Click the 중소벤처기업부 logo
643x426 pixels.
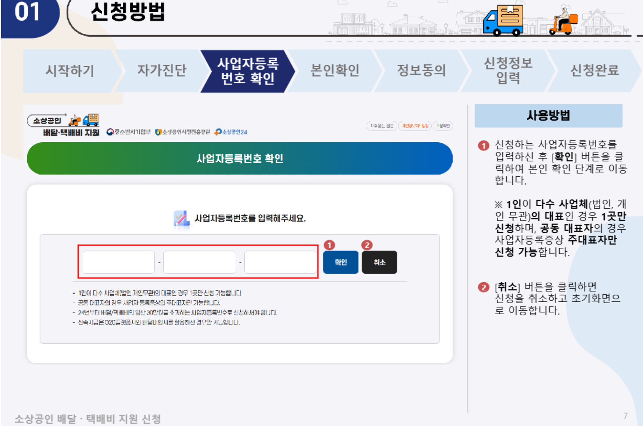(129, 132)
